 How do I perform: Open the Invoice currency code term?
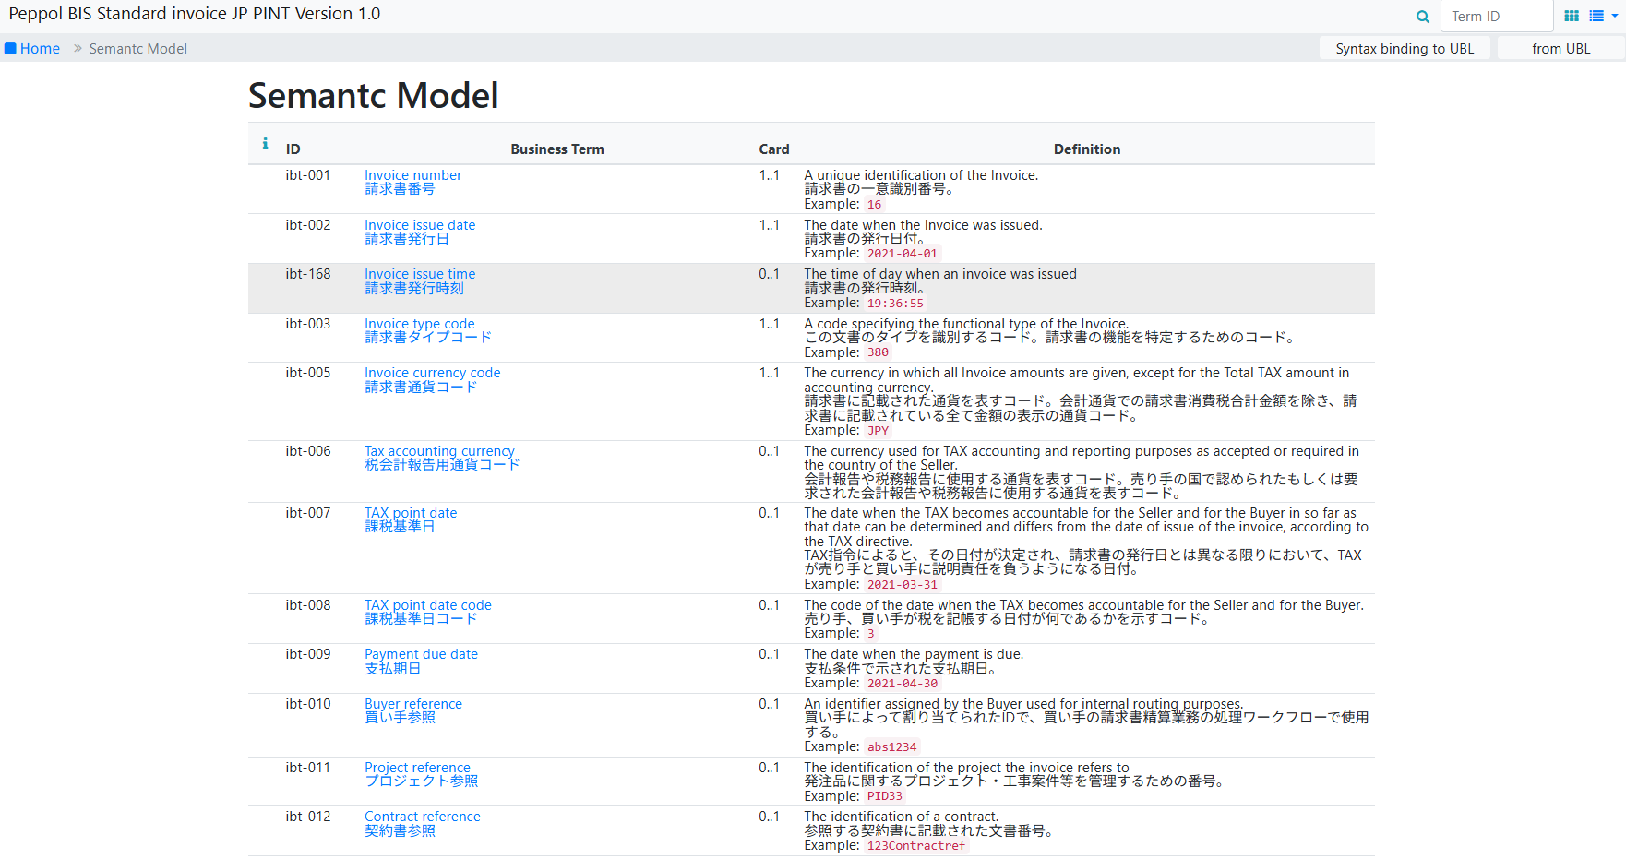432,373
